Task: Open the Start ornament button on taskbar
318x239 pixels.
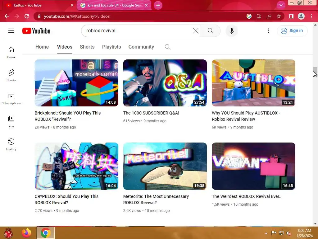Action: pyautogui.click(x=8, y=233)
